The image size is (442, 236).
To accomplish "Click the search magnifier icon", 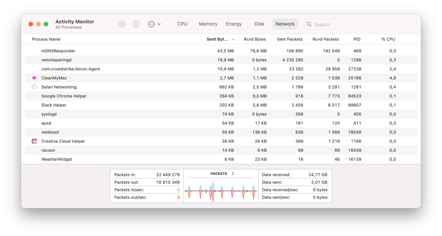I will coord(309,24).
